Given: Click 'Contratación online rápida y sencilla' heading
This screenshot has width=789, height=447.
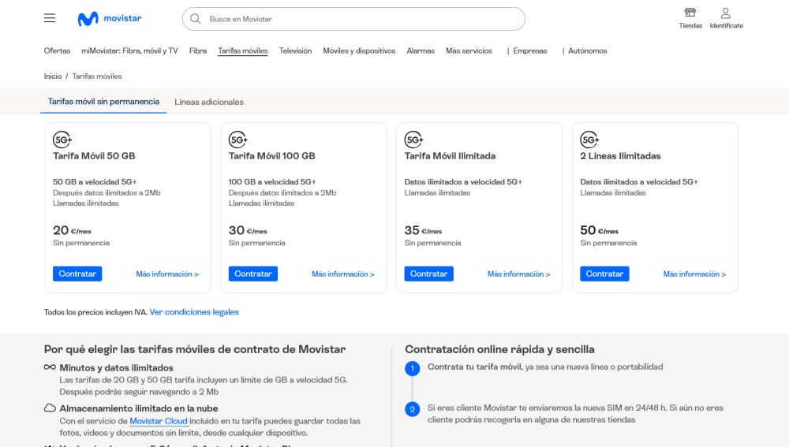Looking at the screenshot, I should tap(499, 349).
